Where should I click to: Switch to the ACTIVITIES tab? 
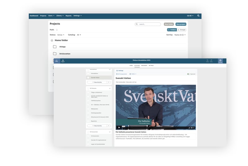tap(137, 65)
